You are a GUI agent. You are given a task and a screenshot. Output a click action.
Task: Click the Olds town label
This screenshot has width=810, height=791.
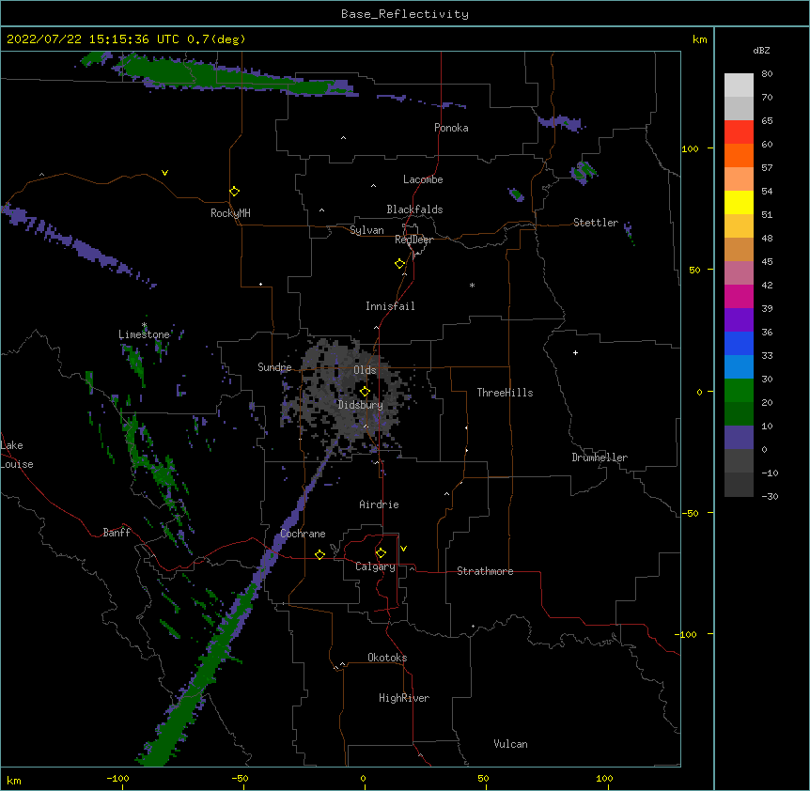[365, 370]
